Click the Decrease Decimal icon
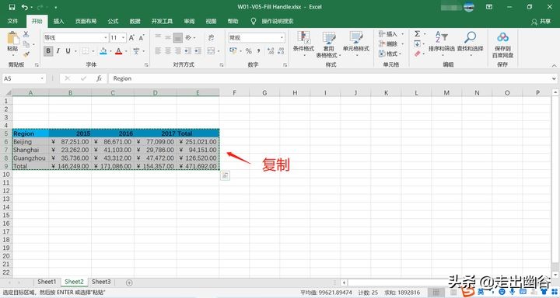This screenshot has width=560, height=298. click(281, 51)
